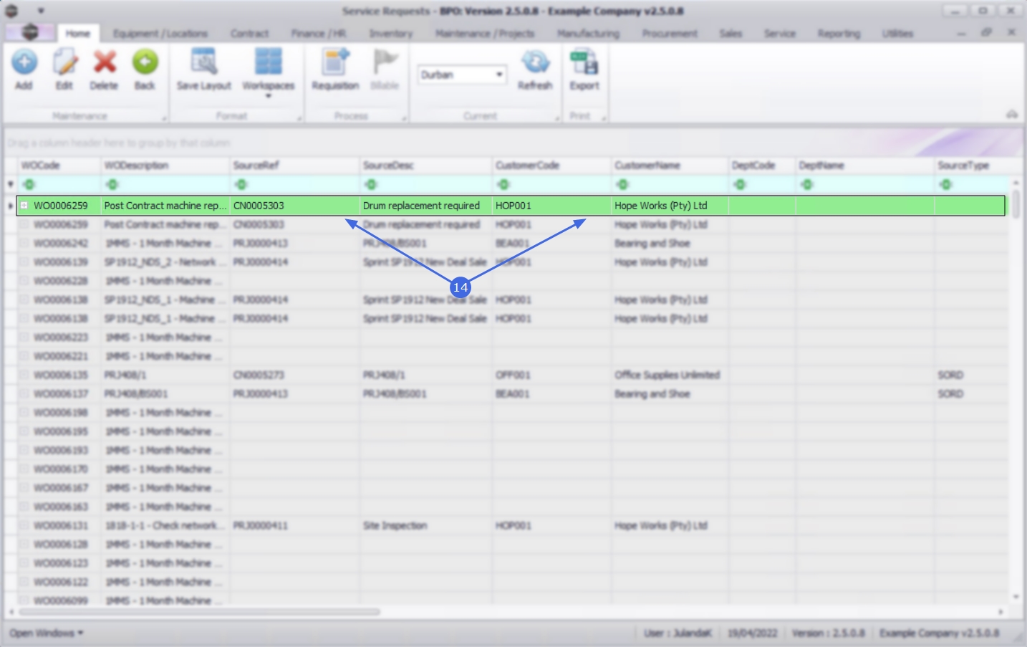Viewport: 1027px width, 647px height.
Task: Sort by the DeptName column header
Action: (x=865, y=166)
